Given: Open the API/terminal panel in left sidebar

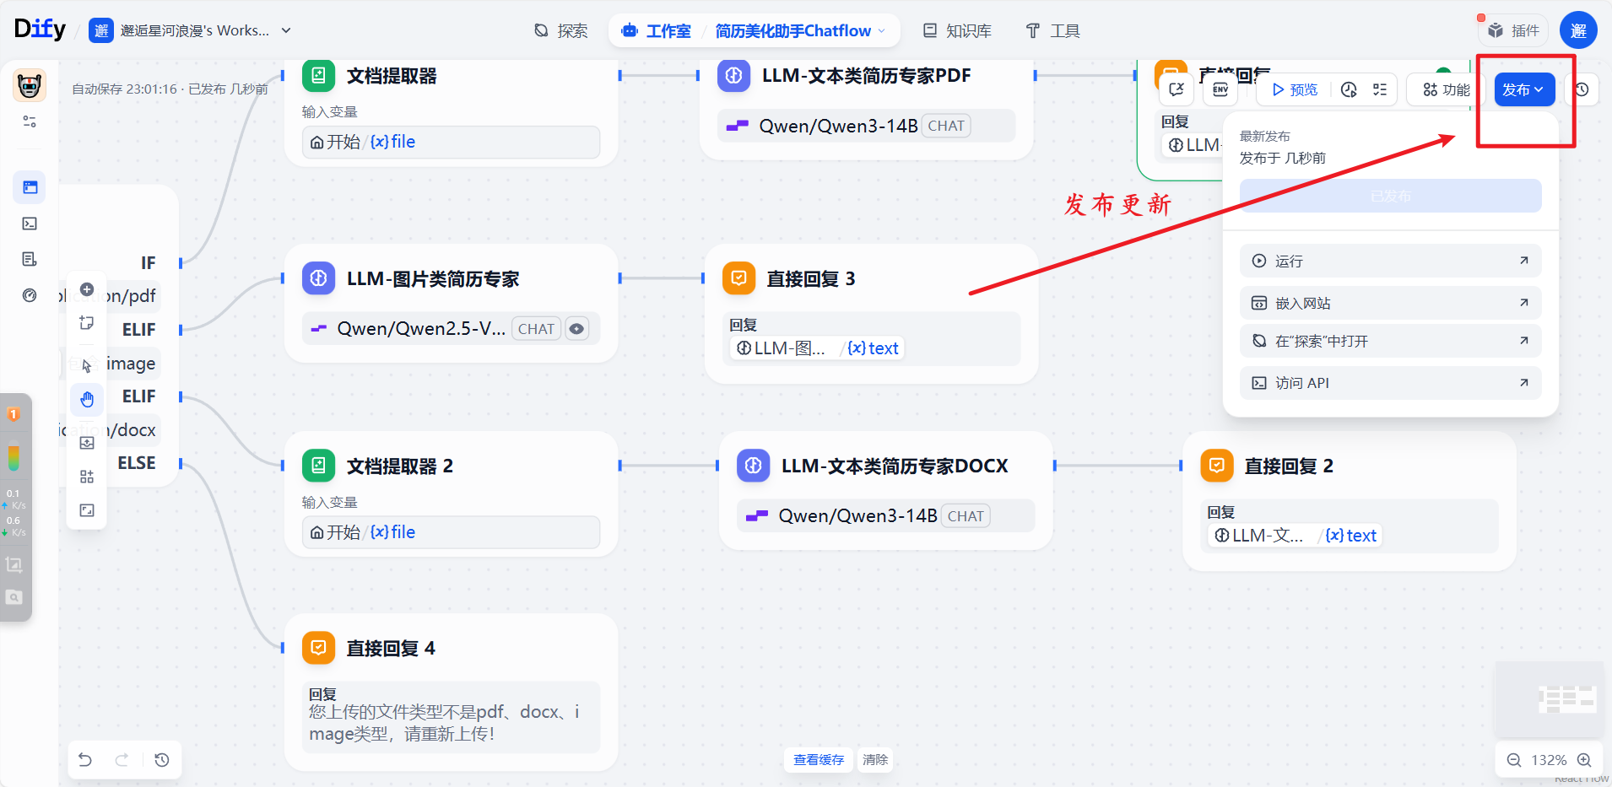Looking at the screenshot, I should pyautogui.click(x=29, y=224).
